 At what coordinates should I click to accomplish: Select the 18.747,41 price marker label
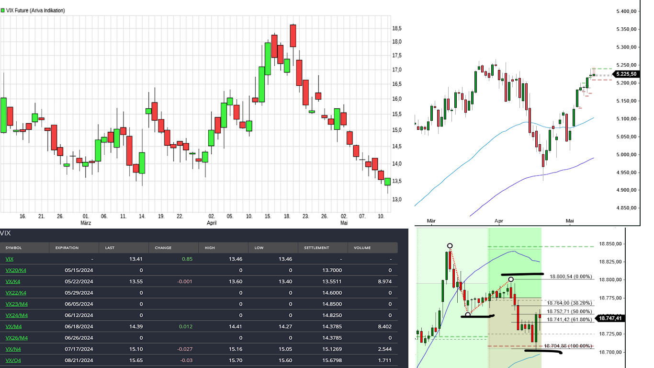pyautogui.click(x=610, y=318)
